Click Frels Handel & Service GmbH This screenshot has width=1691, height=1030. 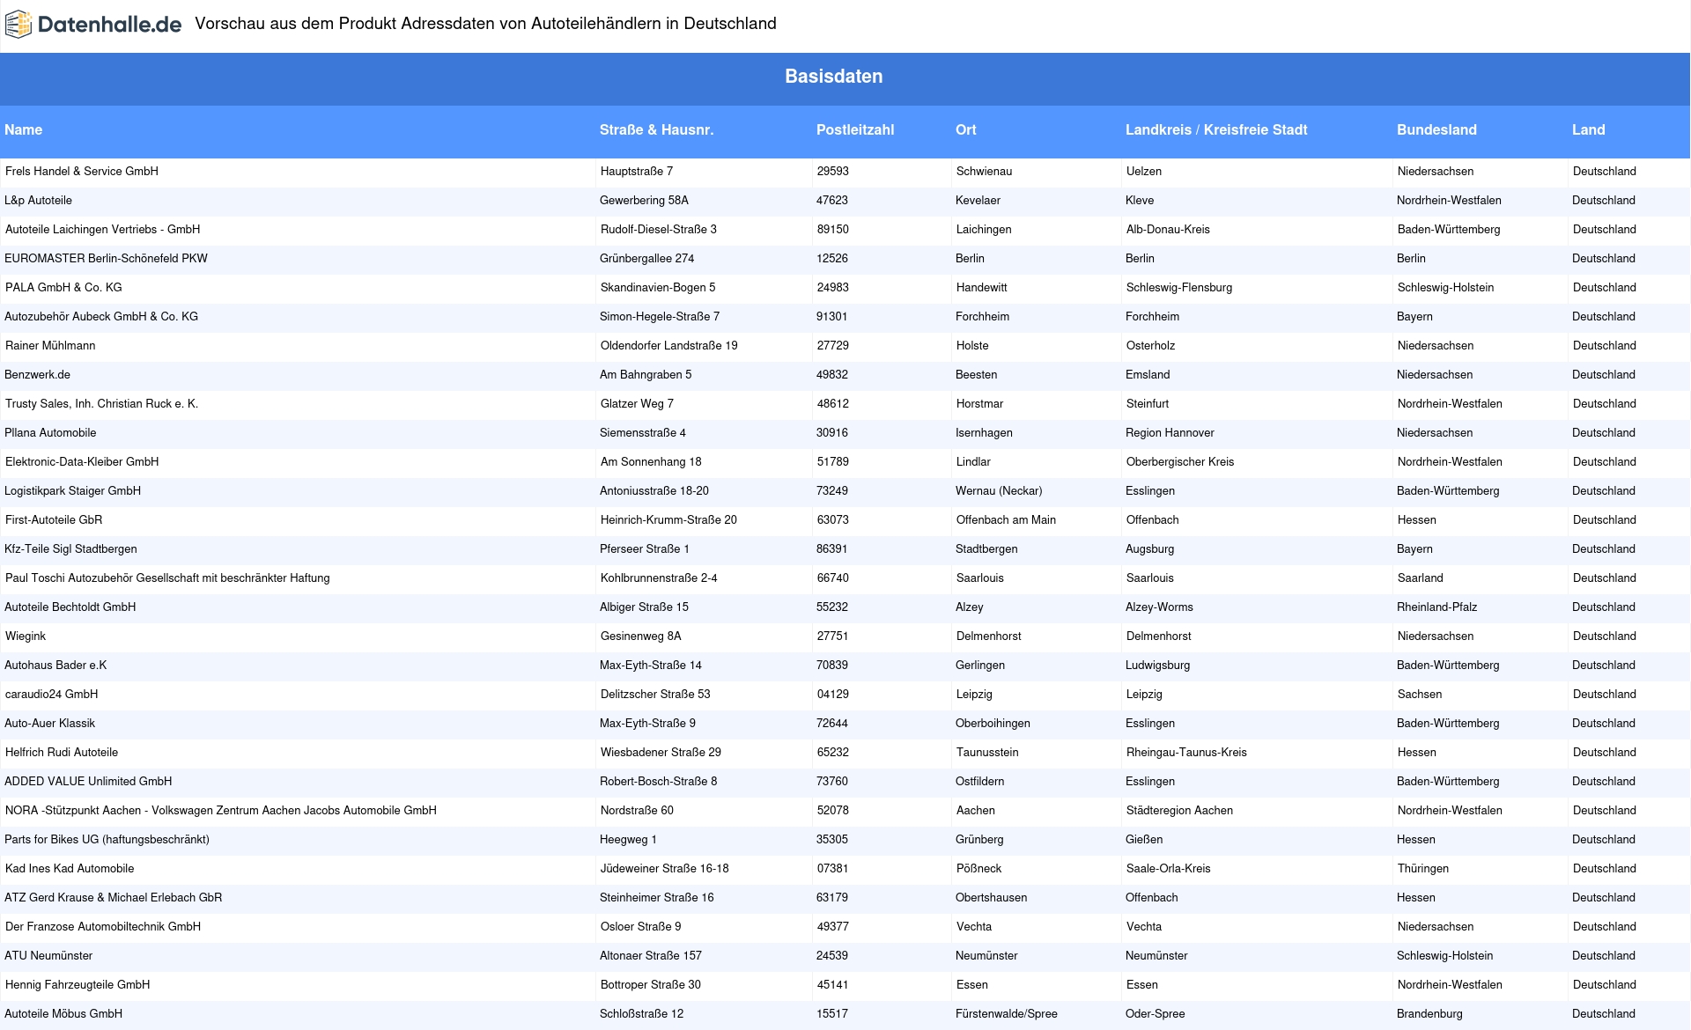tap(82, 172)
